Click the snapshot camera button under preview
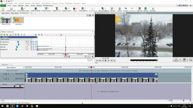This screenshot has width=193, height=108. [184, 60]
